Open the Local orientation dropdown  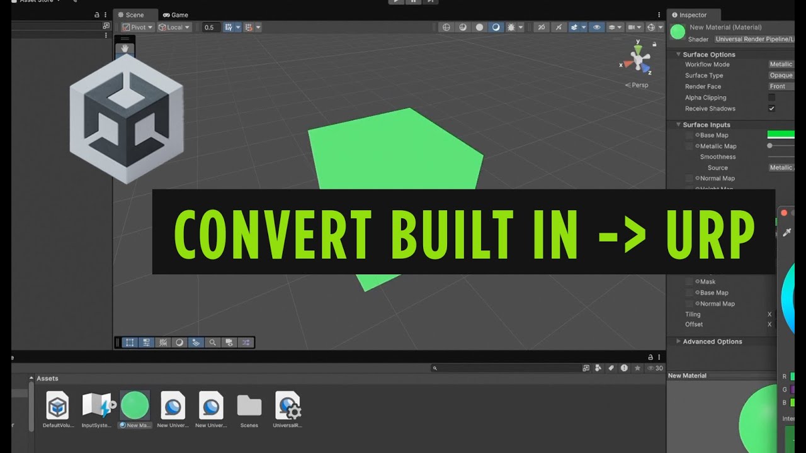(x=174, y=27)
